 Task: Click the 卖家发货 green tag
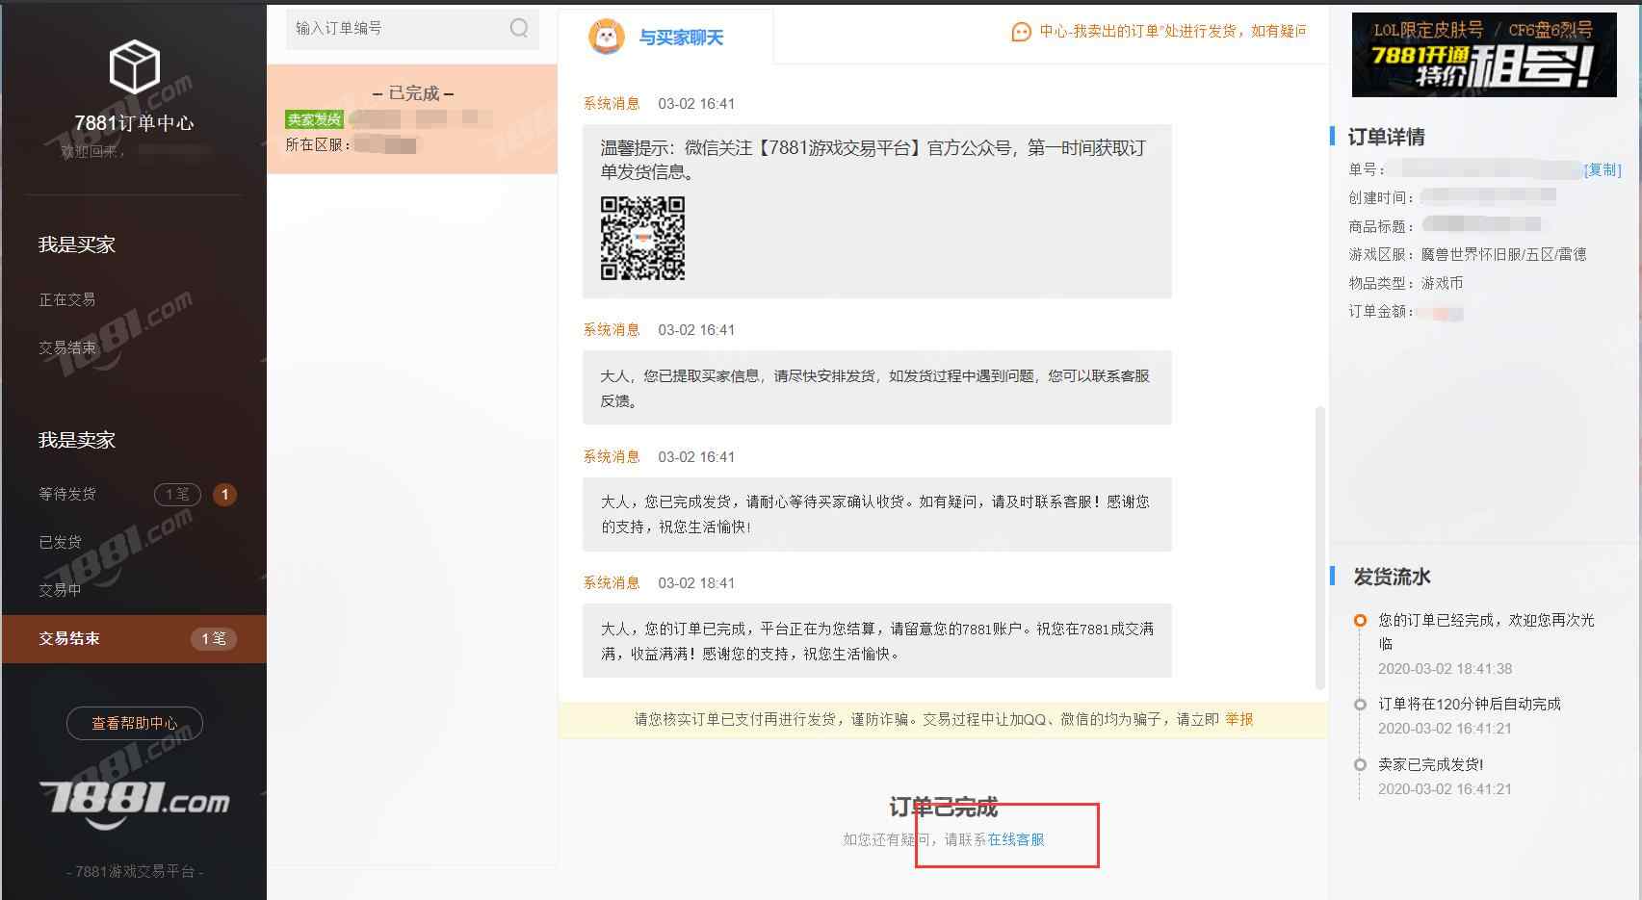tap(314, 119)
